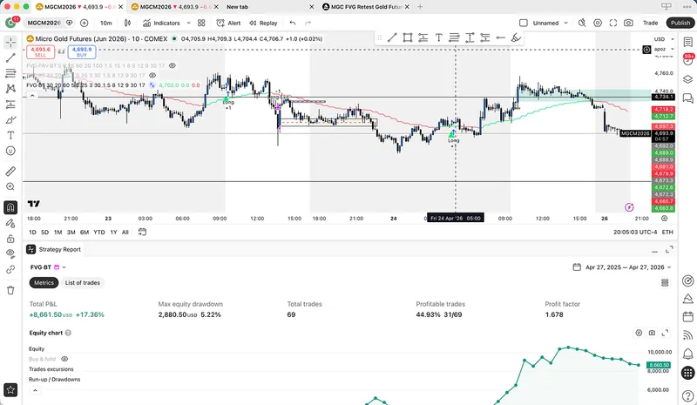This screenshot has height=405, width=697.
Task: Toggle hide all drawings eye icon
Action: point(10,253)
